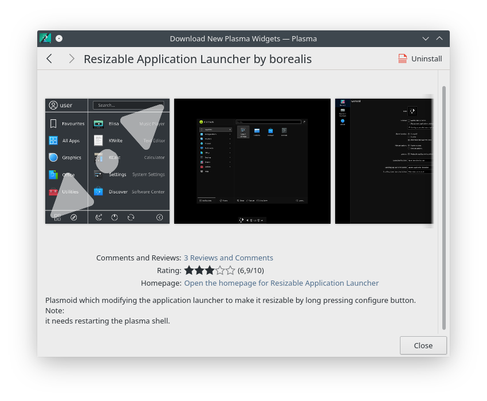Close the dialog with the Close button

(423, 345)
